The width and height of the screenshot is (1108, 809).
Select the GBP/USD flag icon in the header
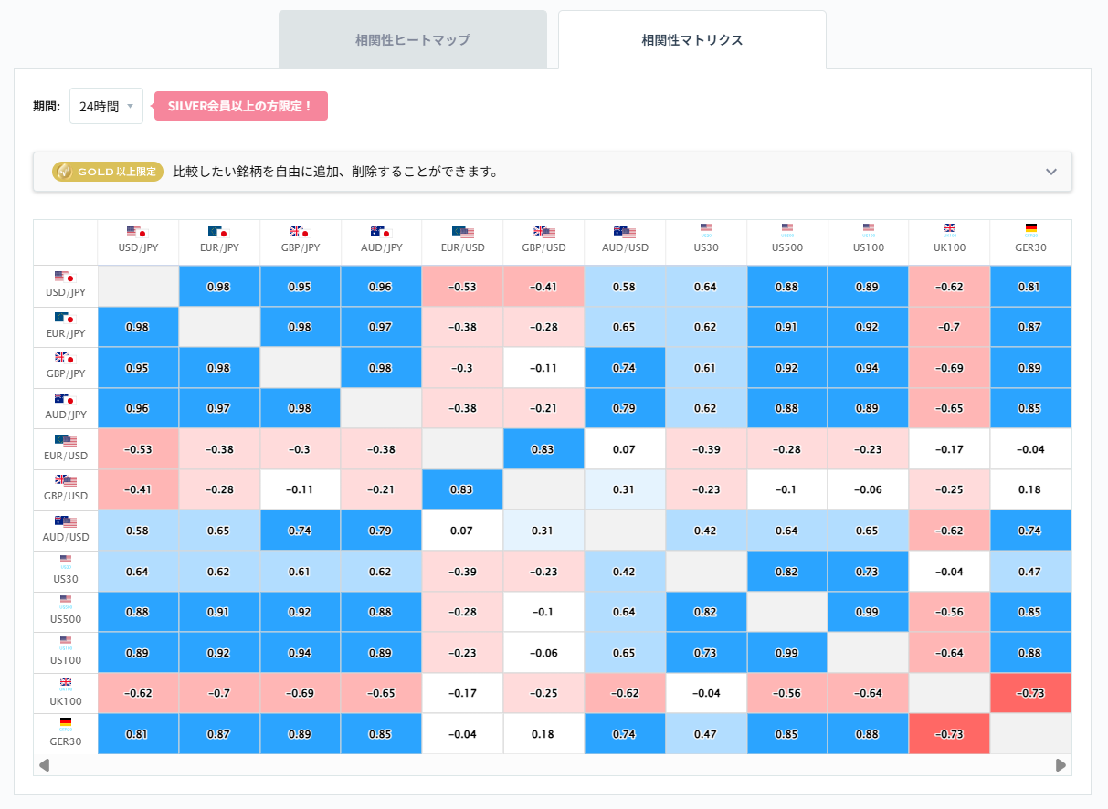543,231
